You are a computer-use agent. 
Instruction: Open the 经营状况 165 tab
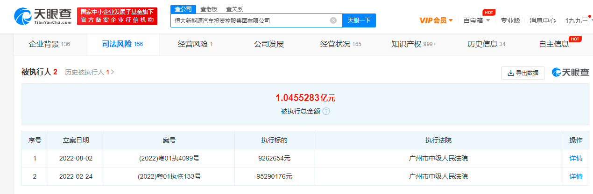coord(341,44)
